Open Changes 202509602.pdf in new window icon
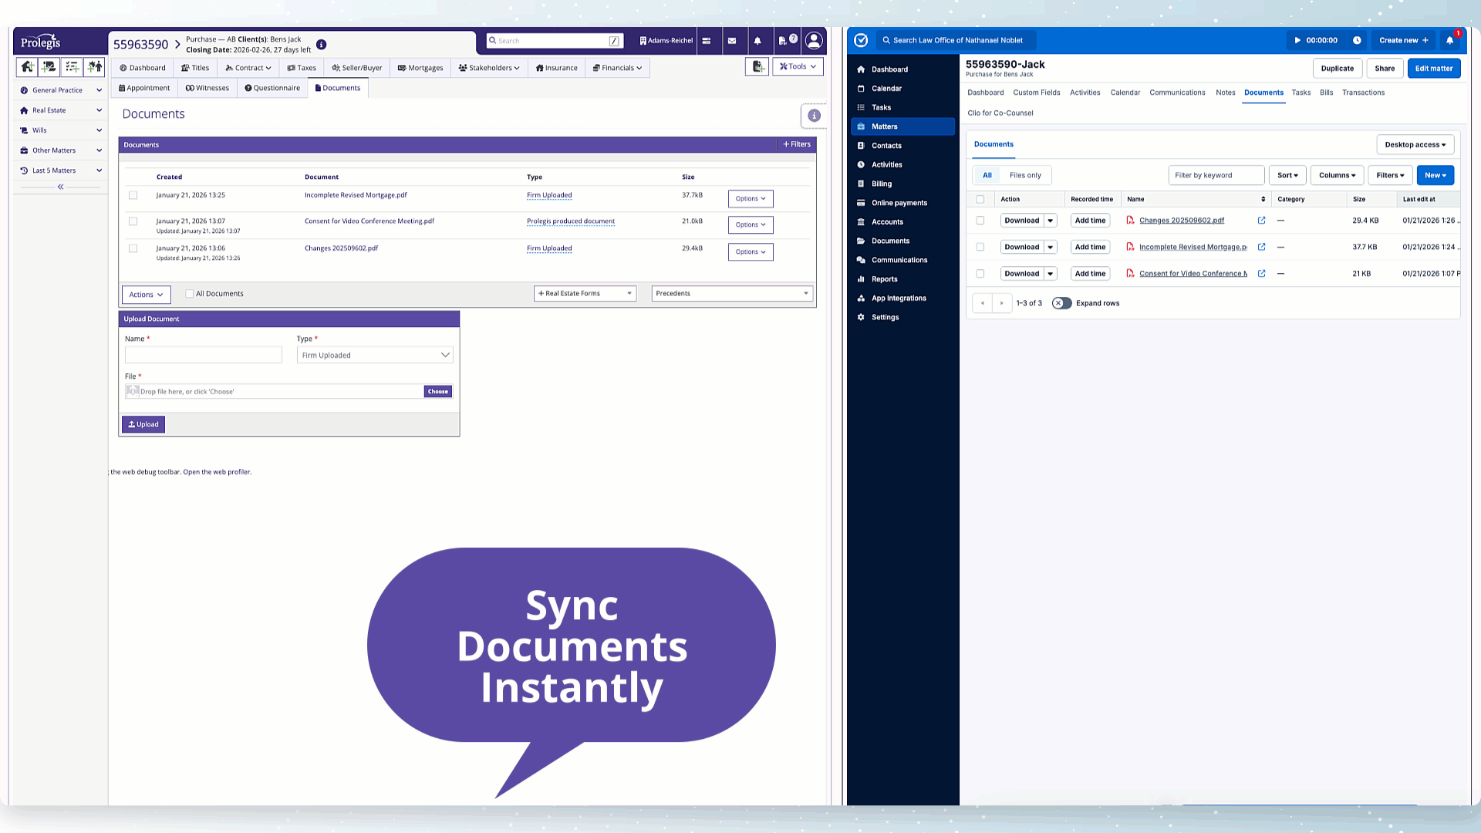The width and height of the screenshot is (1481, 833). pos(1261,221)
